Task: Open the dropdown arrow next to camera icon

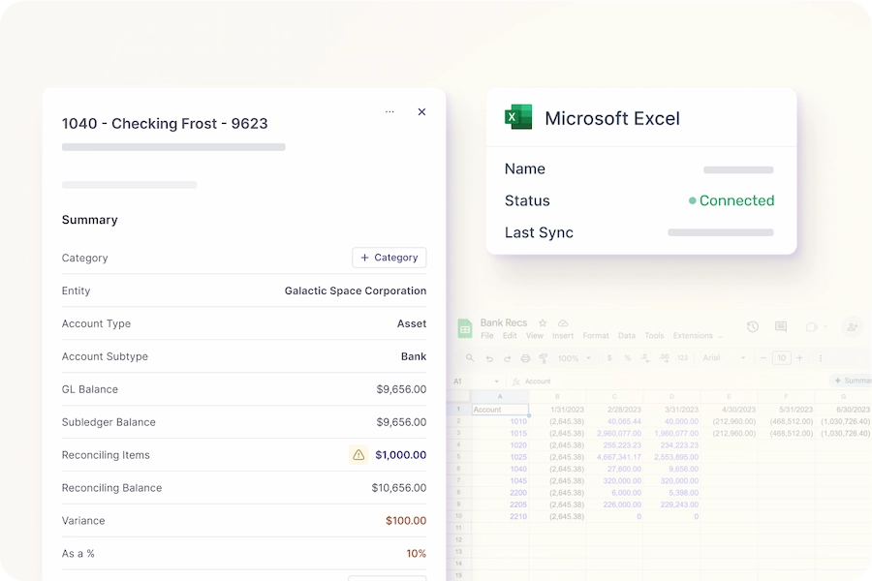Action: [x=825, y=327]
